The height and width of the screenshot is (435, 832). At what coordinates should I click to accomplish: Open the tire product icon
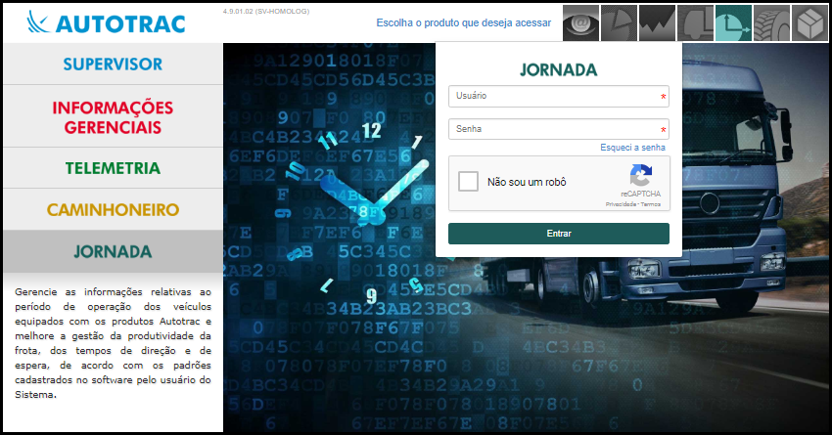(772, 22)
